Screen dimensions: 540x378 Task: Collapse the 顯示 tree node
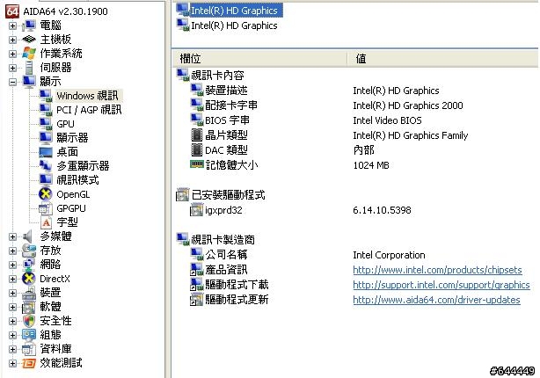pyautogui.click(x=12, y=82)
